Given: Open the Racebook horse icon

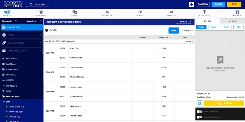Looking at the screenshot, I should pyautogui.click(x=107, y=12).
